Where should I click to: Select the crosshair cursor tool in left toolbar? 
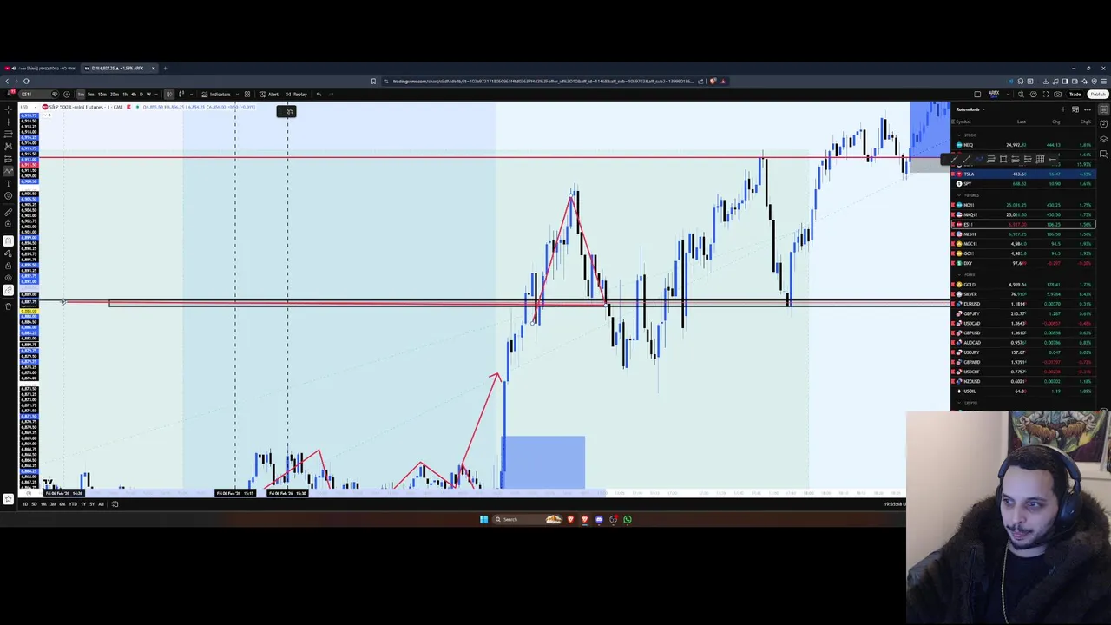coord(9,109)
